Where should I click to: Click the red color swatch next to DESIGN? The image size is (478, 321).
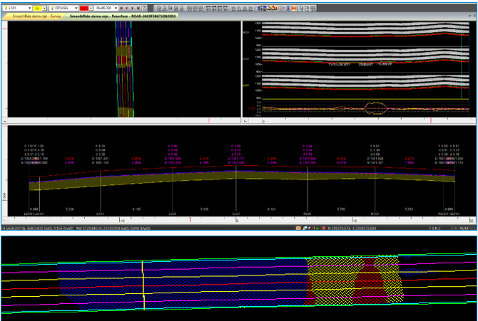pos(86,7)
